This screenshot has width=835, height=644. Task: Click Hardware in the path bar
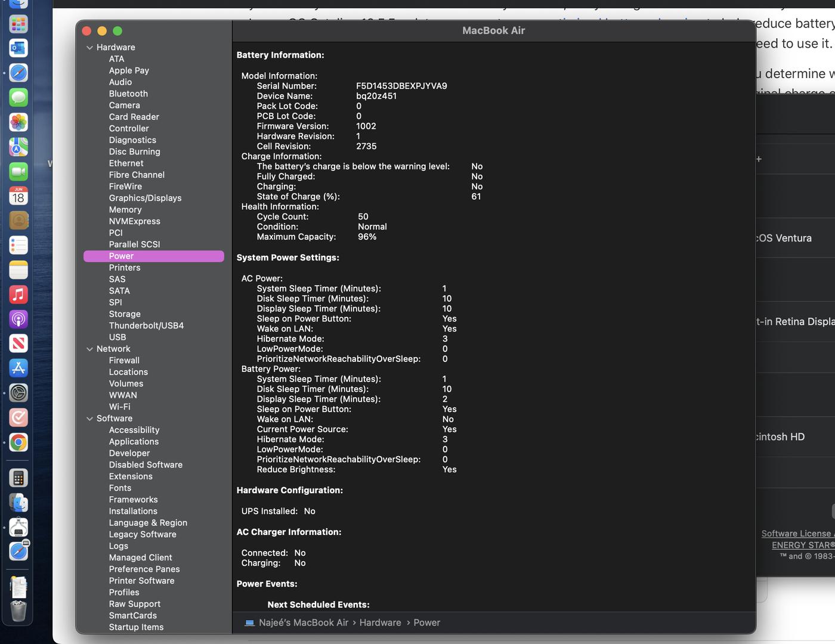coord(380,623)
